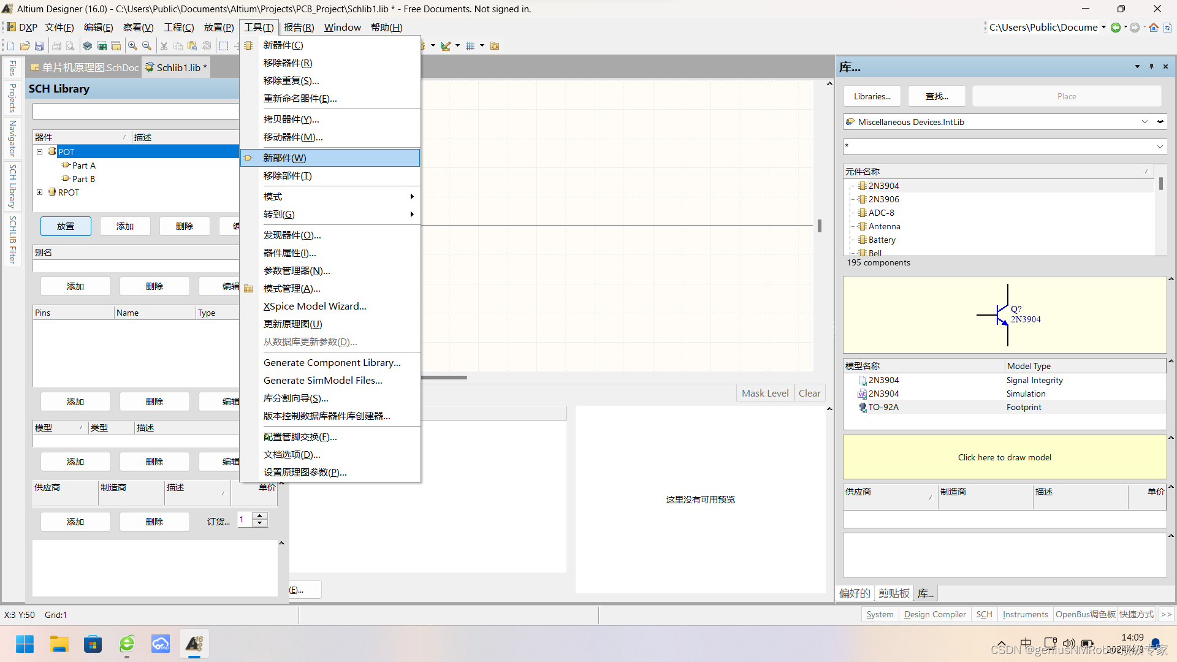Open the Miscellaneous Devices.IntLib dropdown
Viewport: 1177px width, 662px height.
(1145, 121)
